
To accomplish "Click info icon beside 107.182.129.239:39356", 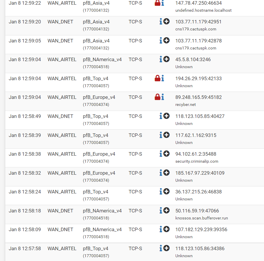I will pos(161,229).
